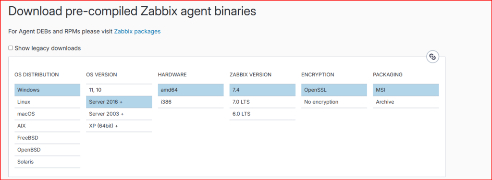Viewport: 492px width, 180px height.
Task: Choose Zabbix version 7.0 LTS
Action: [262, 102]
